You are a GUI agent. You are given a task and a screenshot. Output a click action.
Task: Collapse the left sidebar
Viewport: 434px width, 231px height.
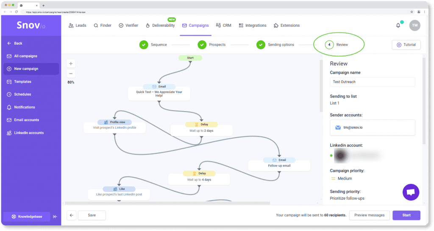point(55,217)
